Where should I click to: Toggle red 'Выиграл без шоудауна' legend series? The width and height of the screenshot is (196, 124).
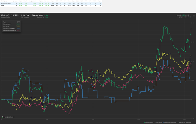point(184,122)
